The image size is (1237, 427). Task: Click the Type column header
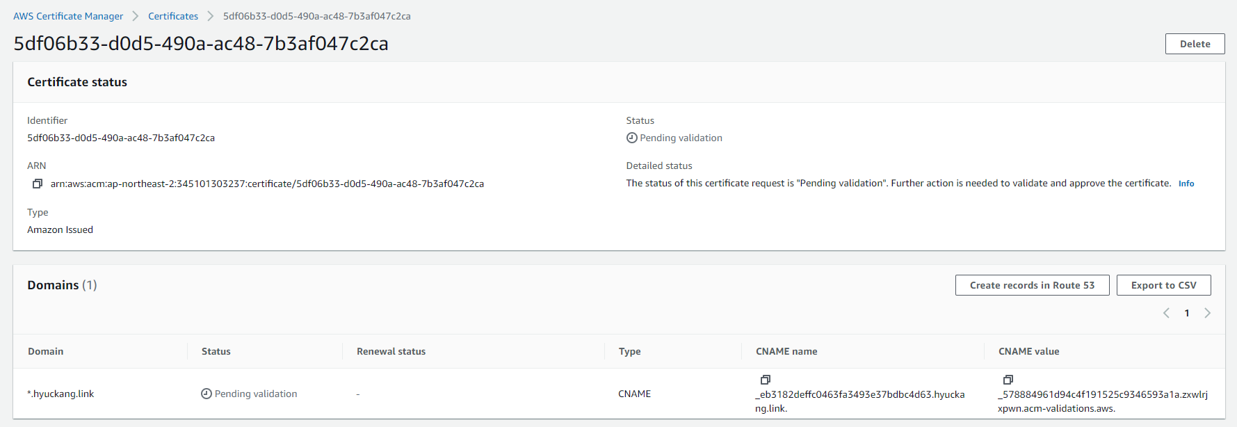[x=630, y=351]
